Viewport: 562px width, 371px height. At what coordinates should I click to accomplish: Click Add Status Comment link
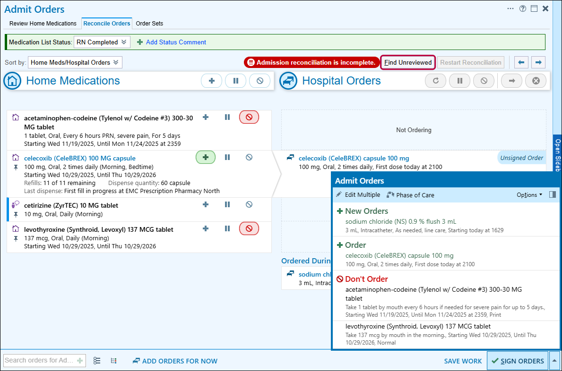click(171, 42)
